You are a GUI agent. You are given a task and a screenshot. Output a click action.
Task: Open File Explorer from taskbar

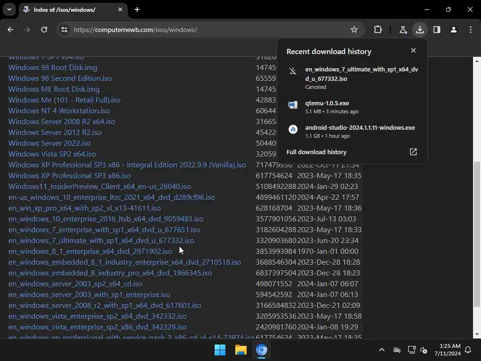pyautogui.click(x=241, y=350)
